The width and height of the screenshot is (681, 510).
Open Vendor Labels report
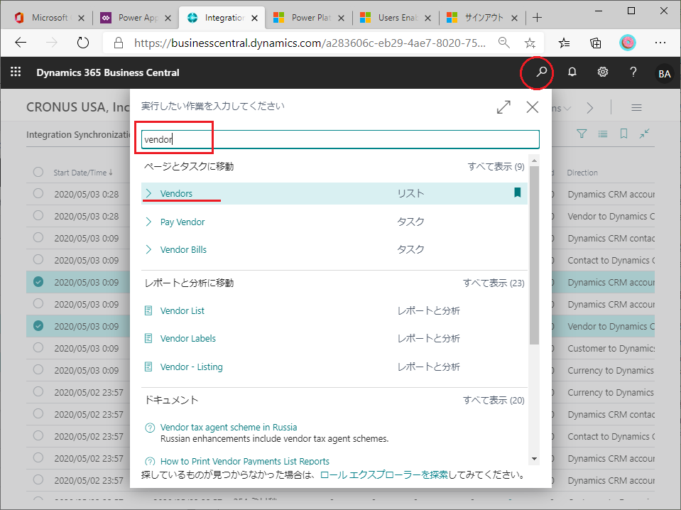pyautogui.click(x=187, y=338)
